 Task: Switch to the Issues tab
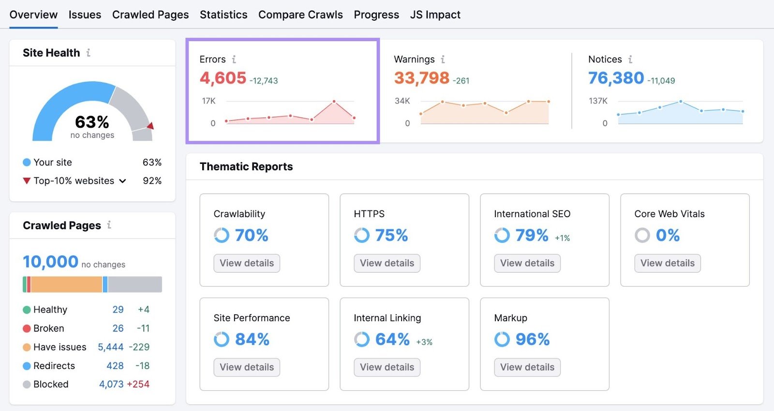tap(85, 15)
